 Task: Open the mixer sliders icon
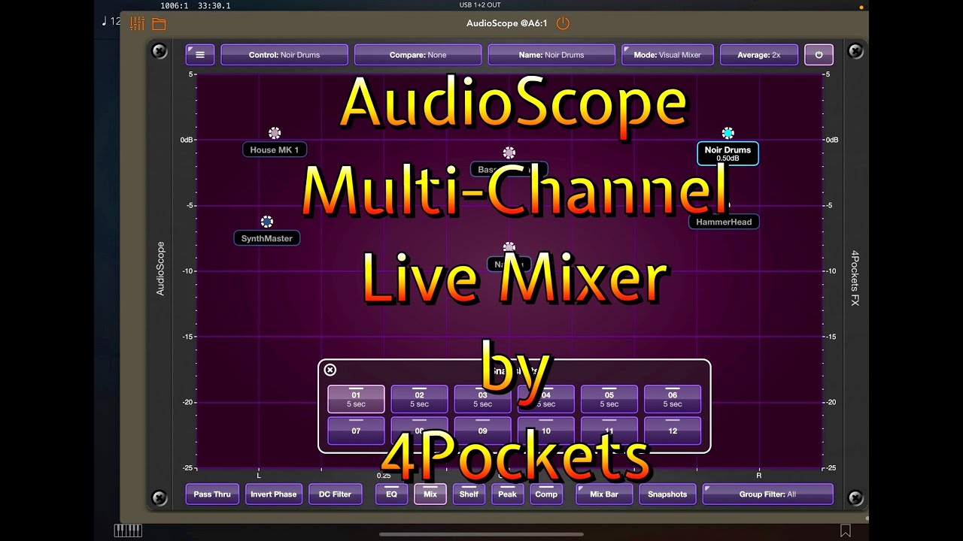coord(137,23)
